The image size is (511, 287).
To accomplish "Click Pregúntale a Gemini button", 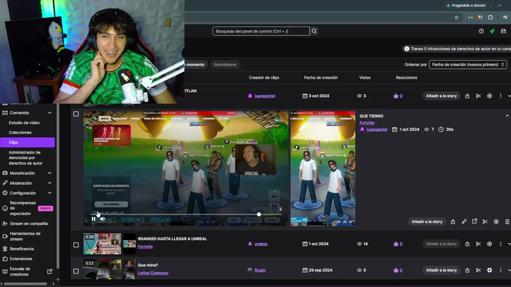I will [465, 6].
